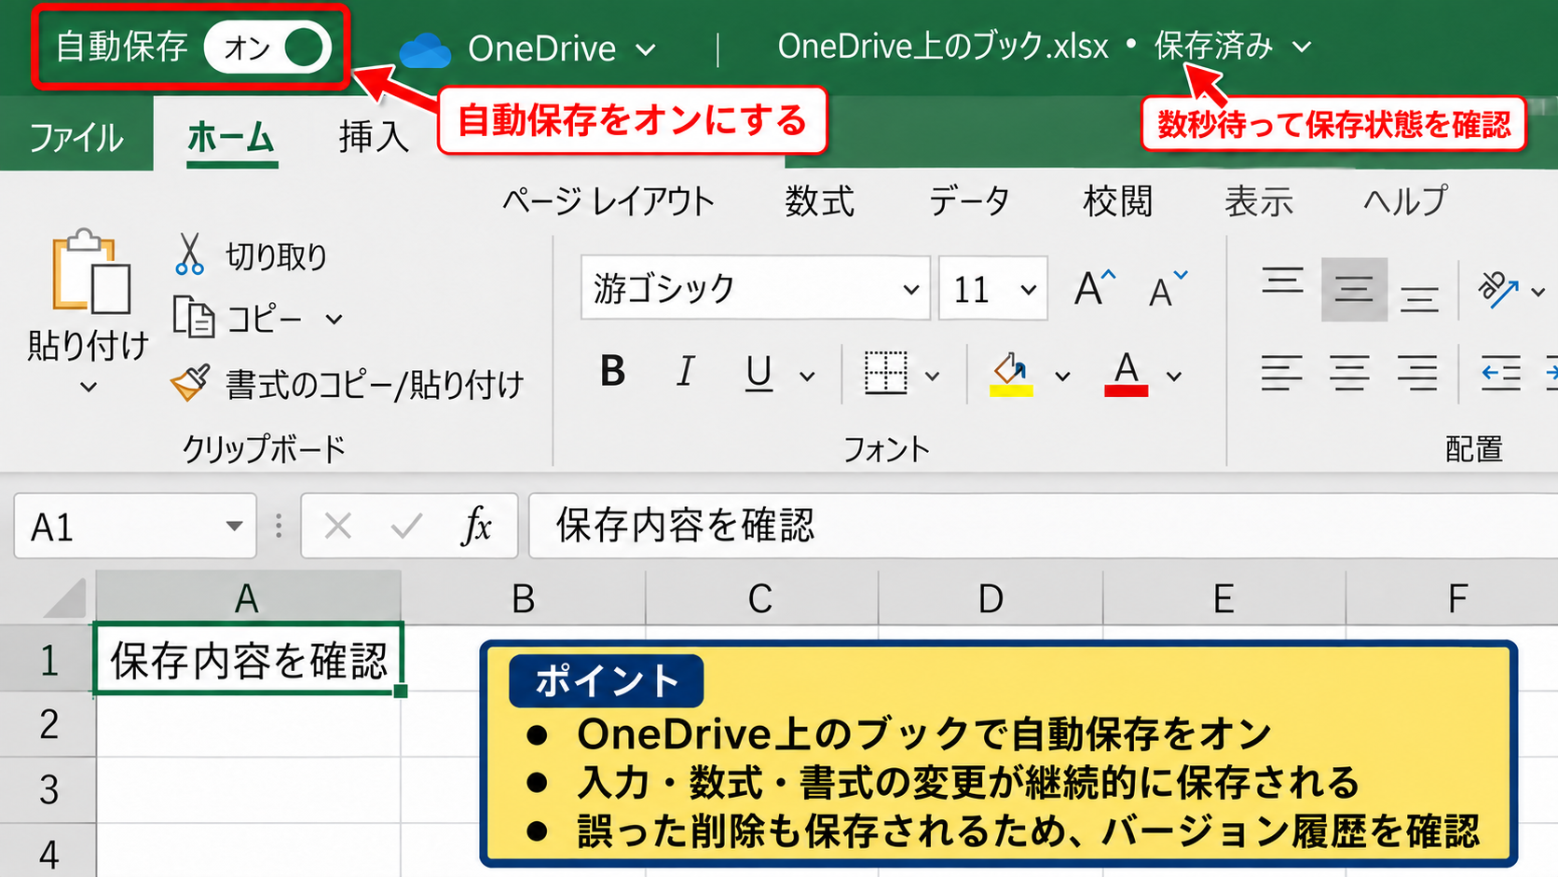Click the middle align icon
Viewport: 1558px width, 877px height.
(x=1354, y=290)
